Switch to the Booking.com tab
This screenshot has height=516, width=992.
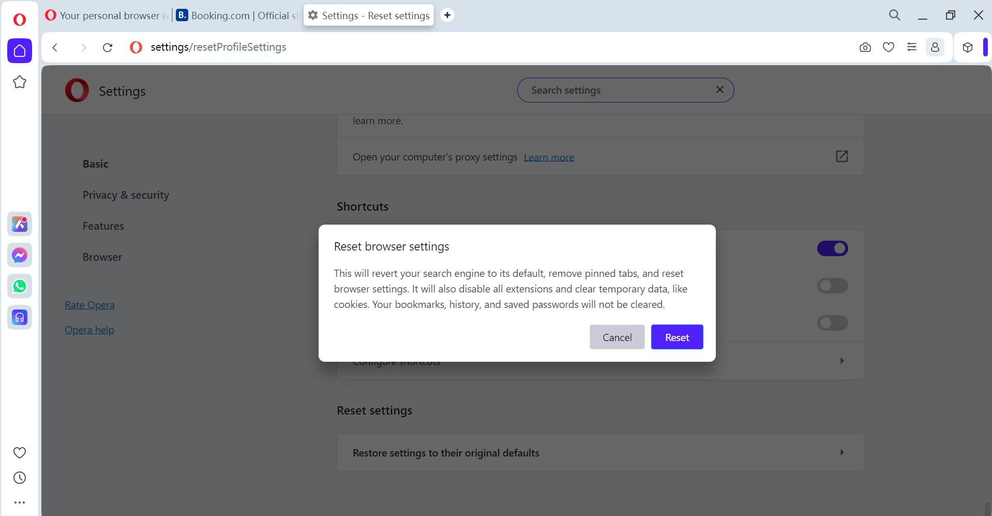point(238,16)
